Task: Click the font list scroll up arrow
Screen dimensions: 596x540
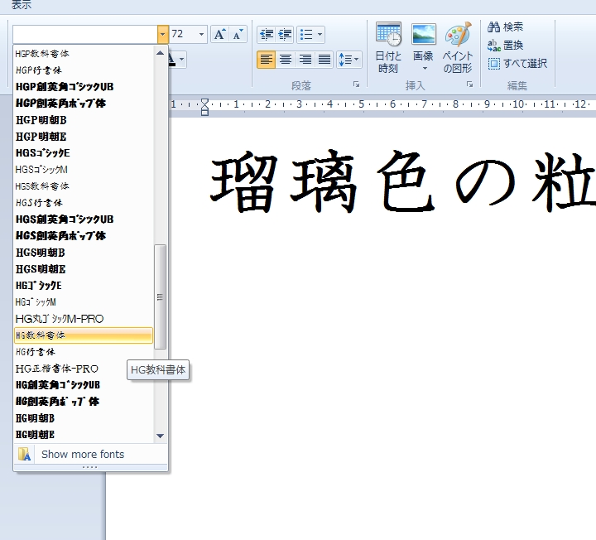Action: pyautogui.click(x=160, y=53)
